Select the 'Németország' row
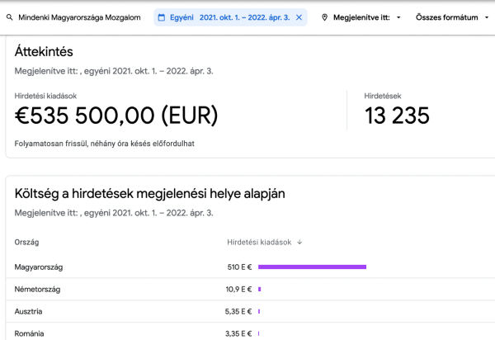 (250, 289)
